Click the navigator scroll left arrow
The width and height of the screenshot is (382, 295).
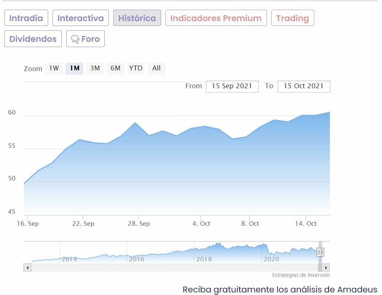[x=27, y=268]
